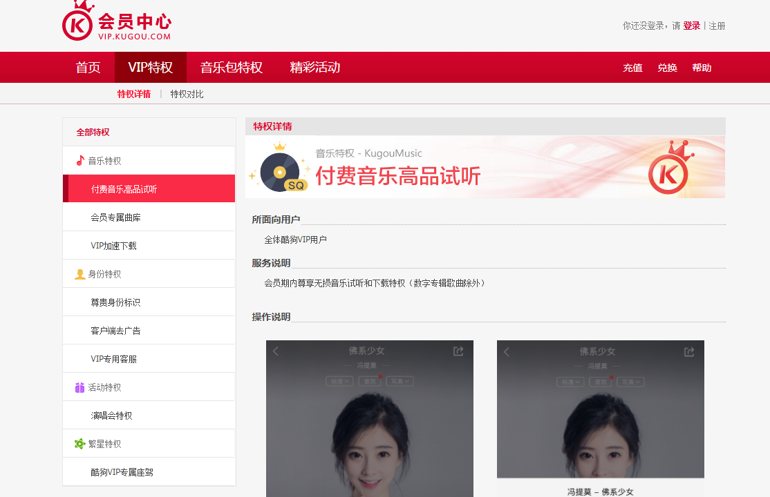This screenshot has height=497, width=770.
Task: Open the 首页 navigation tab
Action: pyautogui.click(x=88, y=67)
